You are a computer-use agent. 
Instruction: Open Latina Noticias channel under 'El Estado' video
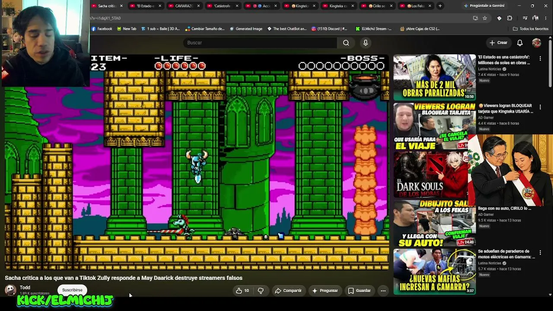click(489, 69)
